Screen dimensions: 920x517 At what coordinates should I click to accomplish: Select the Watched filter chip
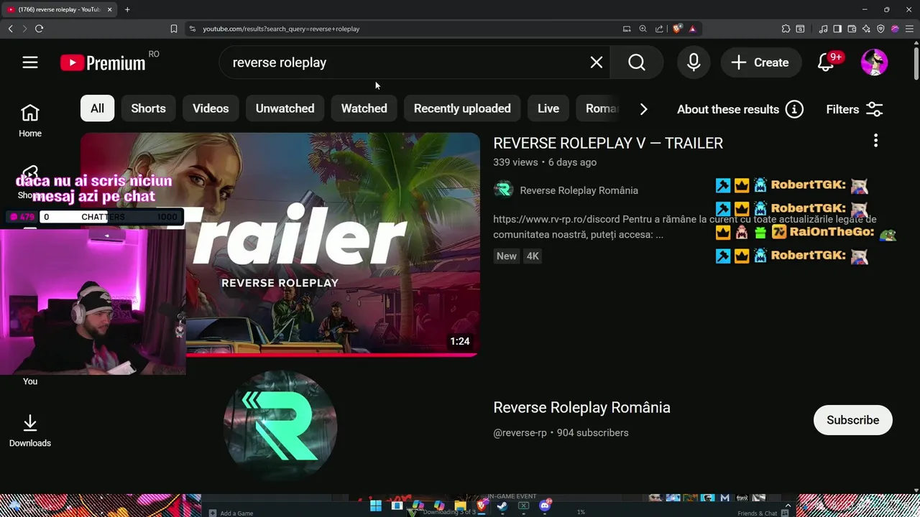[364, 108]
